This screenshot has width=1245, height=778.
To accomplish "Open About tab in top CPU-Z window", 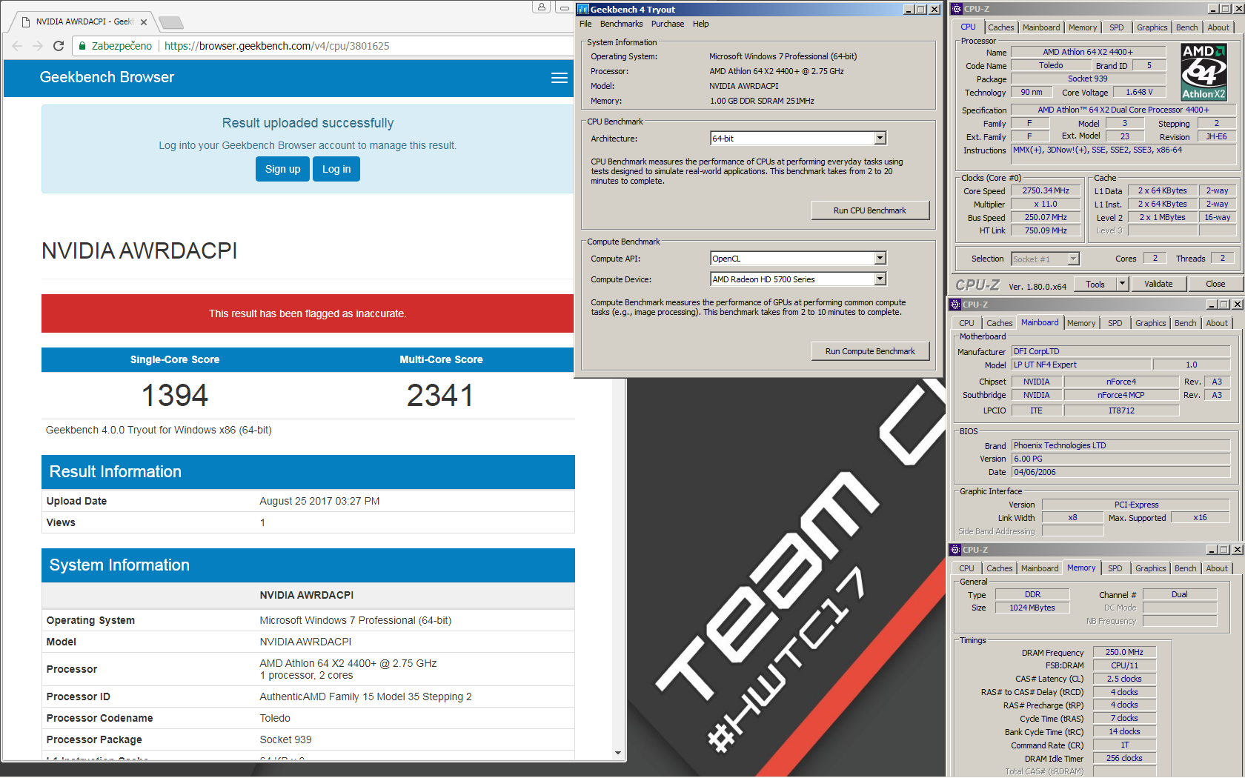I will [1218, 27].
